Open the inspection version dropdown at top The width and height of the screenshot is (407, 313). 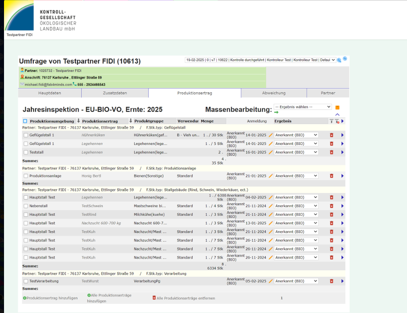coord(260,60)
